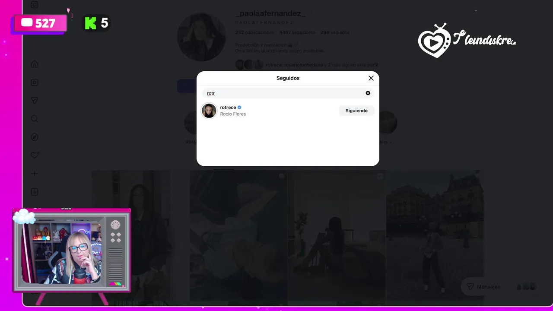Click the Siguiendo button next to rotrece

(356, 111)
